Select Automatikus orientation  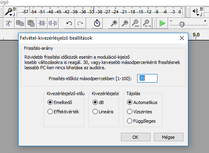[142, 102]
